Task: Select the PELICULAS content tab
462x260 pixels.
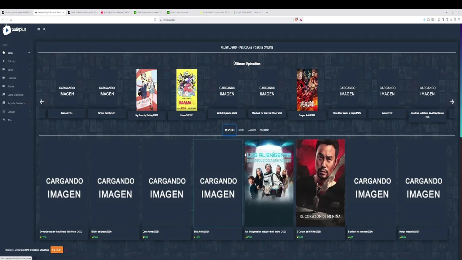Action: pos(230,130)
